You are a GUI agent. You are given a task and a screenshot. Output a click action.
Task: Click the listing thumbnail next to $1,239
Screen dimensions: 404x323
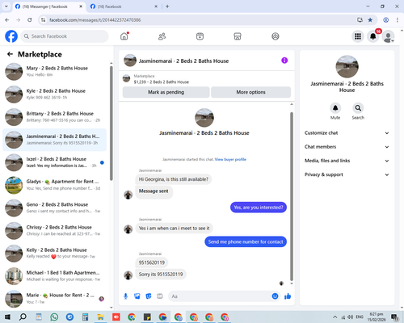126,79
